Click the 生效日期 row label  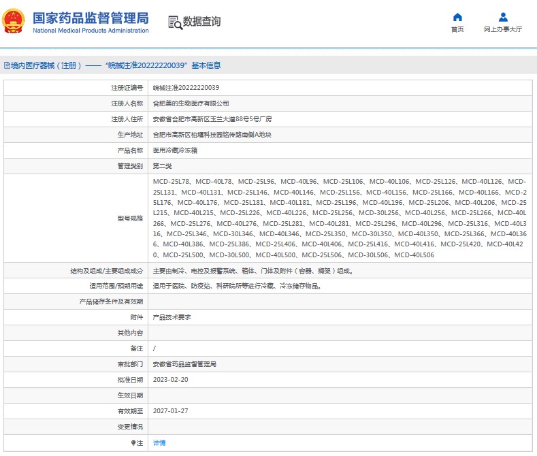point(130,395)
